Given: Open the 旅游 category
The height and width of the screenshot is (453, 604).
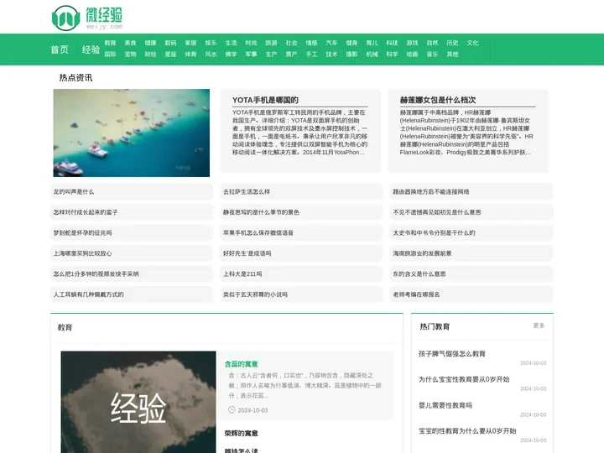Looking at the screenshot, I should point(271,43).
